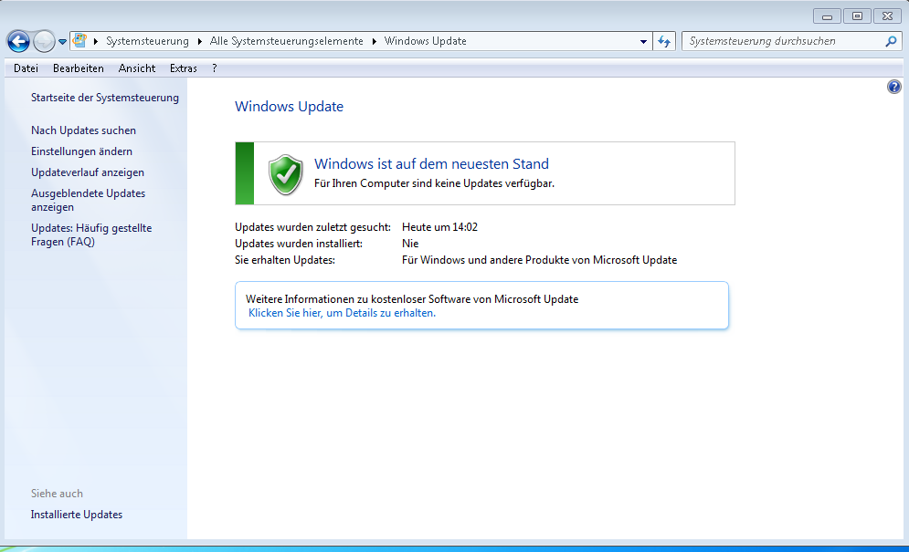Viewport: 909px width, 552px height.
Task: Open Installierte Updates under Siehe auch
Action: 77,515
